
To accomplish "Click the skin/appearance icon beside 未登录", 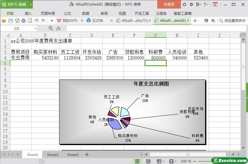I will click(184, 5).
